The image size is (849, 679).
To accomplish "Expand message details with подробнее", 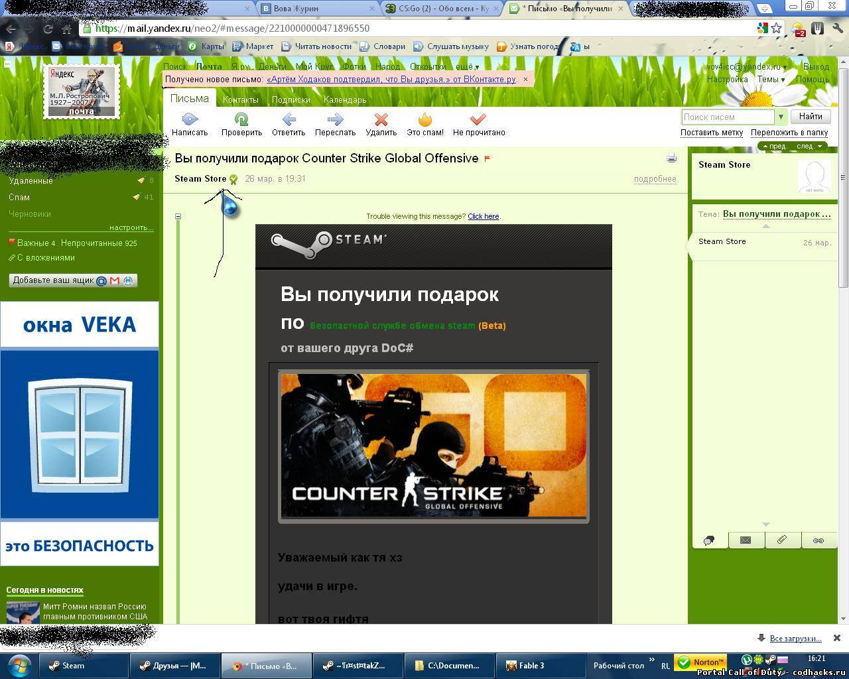I will [655, 179].
